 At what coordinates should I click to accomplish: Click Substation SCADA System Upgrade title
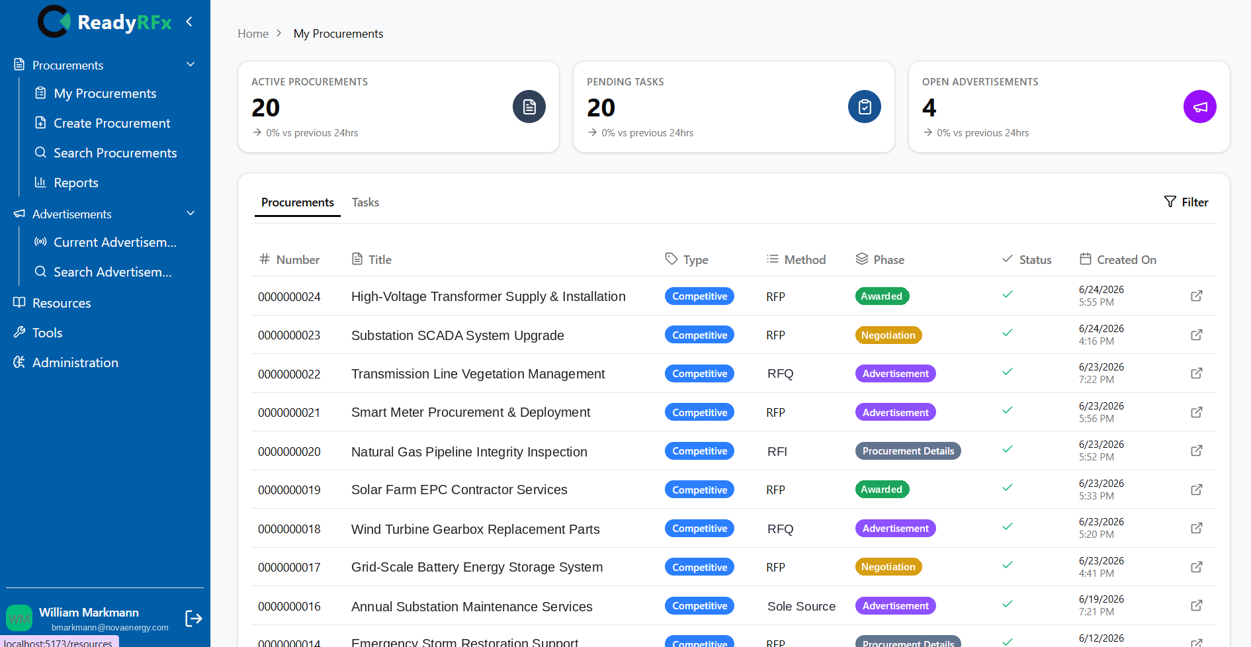point(458,335)
